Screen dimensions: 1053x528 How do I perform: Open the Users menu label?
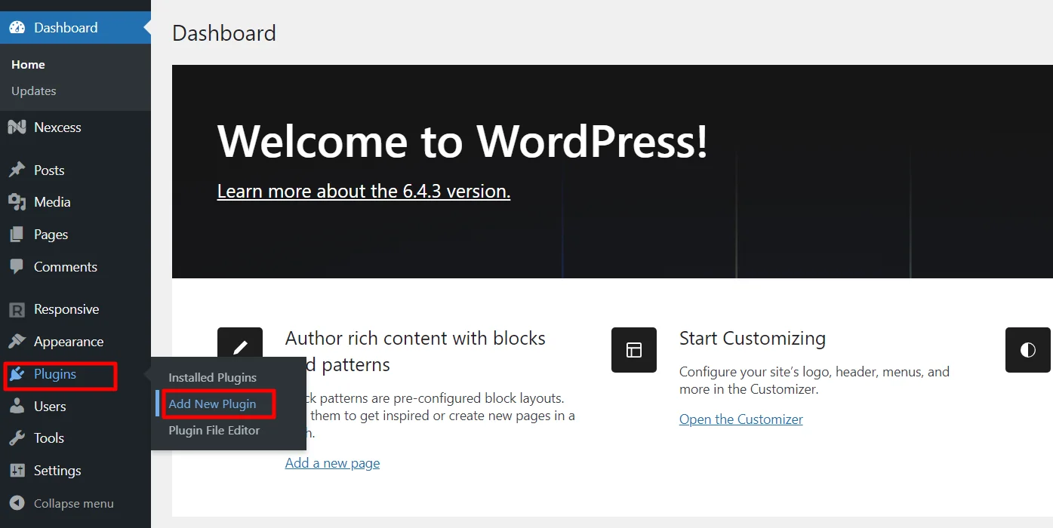[x=50, y=407]
